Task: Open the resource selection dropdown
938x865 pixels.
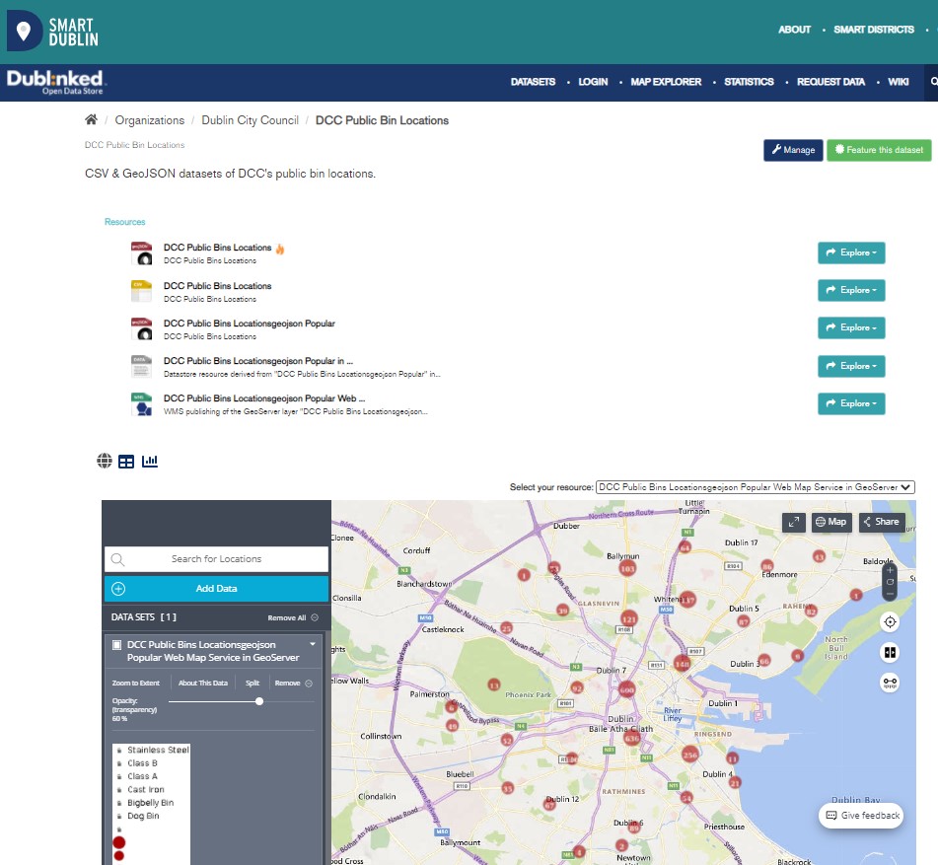Action: [756, 487]
